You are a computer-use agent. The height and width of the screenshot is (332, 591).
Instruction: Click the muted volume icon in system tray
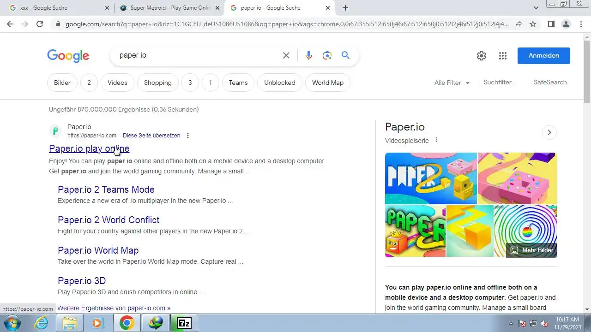point(544,323)
